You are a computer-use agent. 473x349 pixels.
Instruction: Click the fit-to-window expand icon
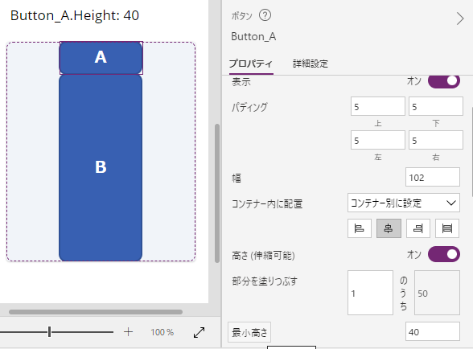199,332
